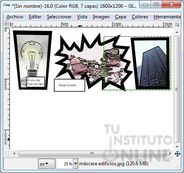Open the Seleccionar menu

coord(59,17)
